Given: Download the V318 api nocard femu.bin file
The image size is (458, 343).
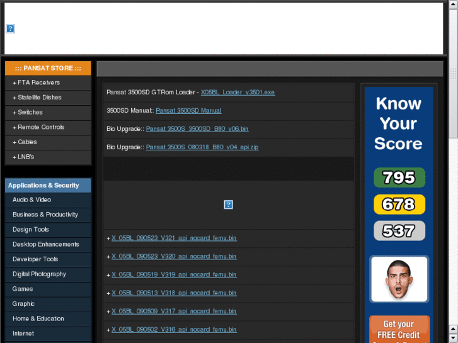Looking at the screenshot, I should coord(174,293).
